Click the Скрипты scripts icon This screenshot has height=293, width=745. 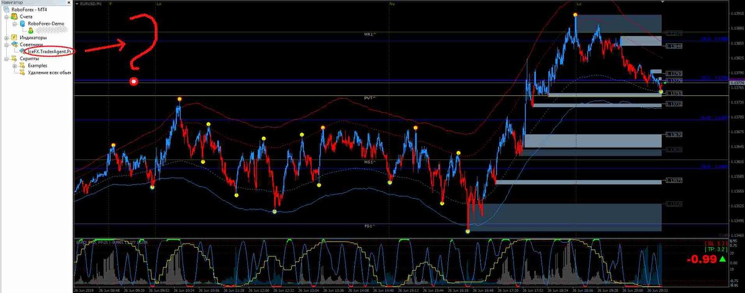coord(14,58)
